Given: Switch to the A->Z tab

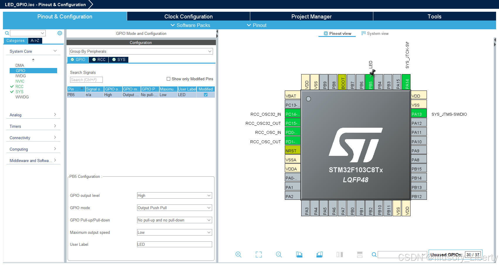Looking at the screenshot, I should [35, 41].
